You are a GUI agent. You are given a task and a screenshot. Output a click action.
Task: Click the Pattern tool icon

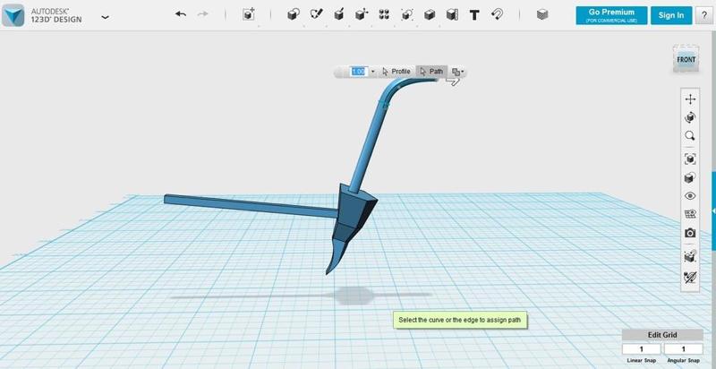(x=384, y=15)
